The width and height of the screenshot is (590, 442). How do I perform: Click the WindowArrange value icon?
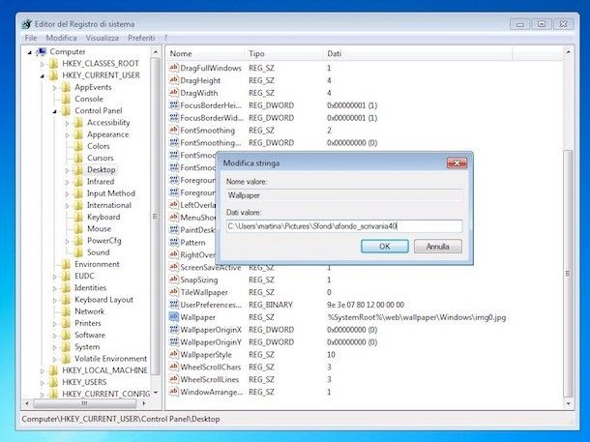click(173, 392)
